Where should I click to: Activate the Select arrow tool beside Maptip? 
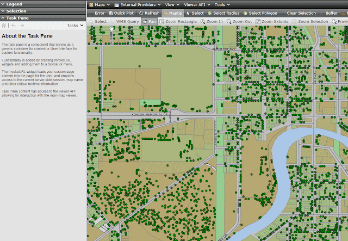coord(195,13)
